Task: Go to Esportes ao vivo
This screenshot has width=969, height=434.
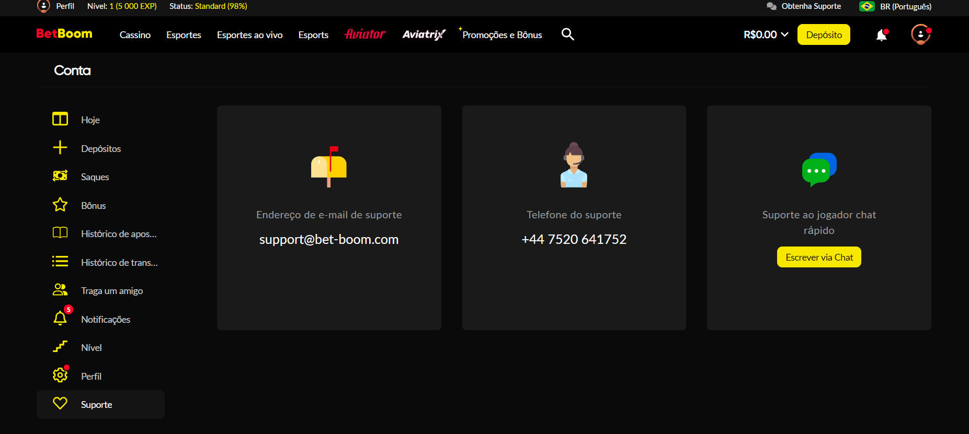Action: tap(250, 35)
